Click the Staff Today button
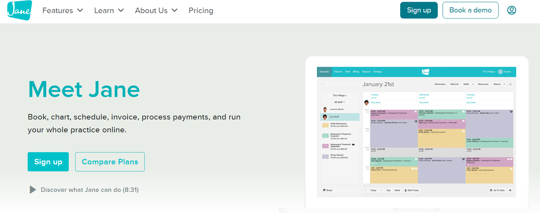The image size is (540, 213). point(412,190)
